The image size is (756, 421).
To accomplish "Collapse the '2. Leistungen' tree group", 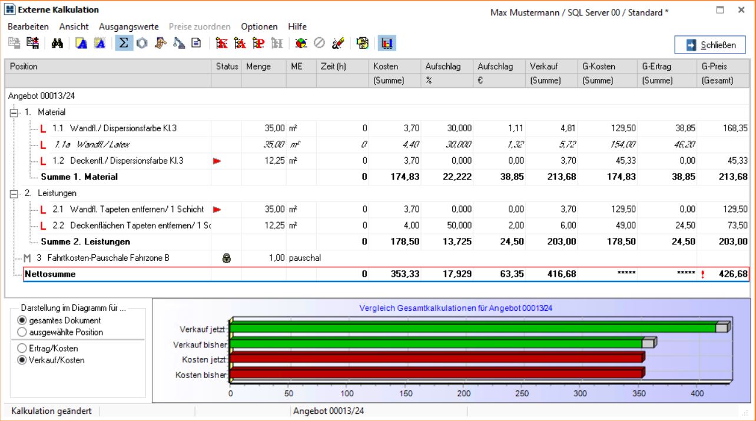I will [x=14, y=193].
